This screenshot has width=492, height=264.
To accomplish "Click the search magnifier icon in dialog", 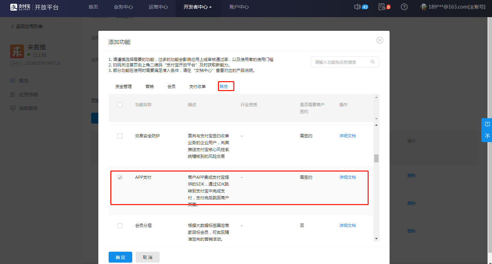I will (x=372, y=62).
